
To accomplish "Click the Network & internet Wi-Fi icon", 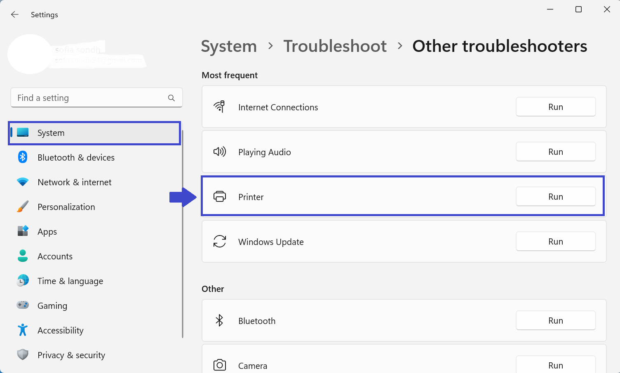I will point(23,182).
